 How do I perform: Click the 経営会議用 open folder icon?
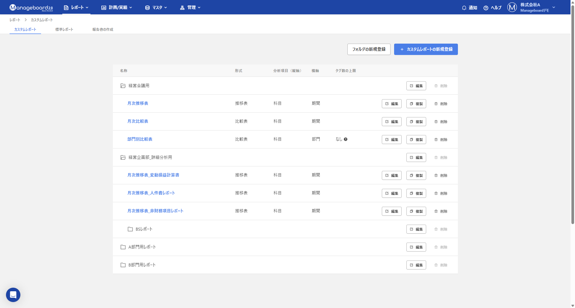(x=123, y=86)
